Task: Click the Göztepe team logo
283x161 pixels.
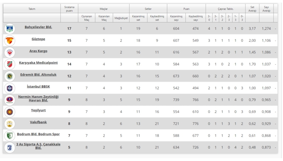Action: click(x=10, y=40)
